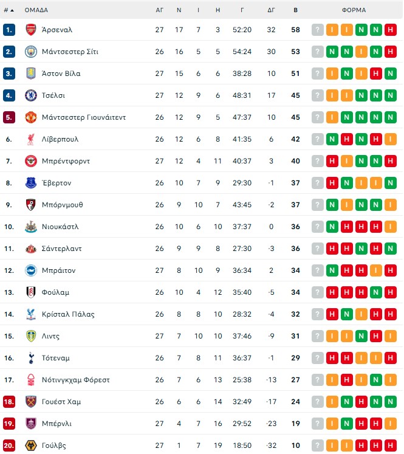Click the Liverpool crest icon
Screen dimensions: 404x454
(x=31, y=139)
